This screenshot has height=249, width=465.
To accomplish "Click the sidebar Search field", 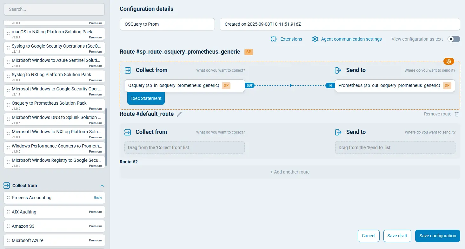I will point(54,9).
